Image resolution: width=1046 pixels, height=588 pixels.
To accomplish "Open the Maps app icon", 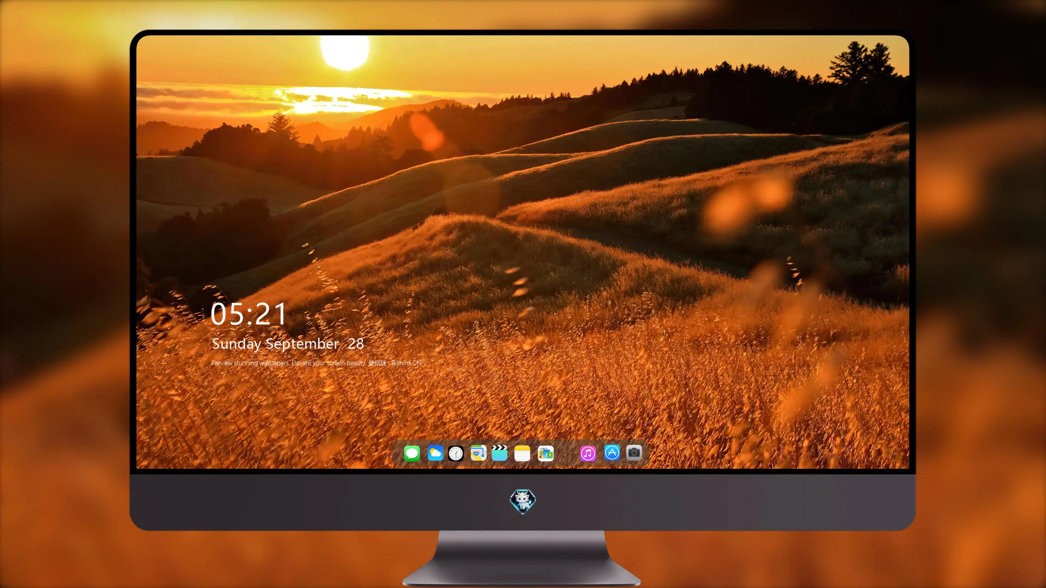I will pyautogui.click(x=478, y=453).
